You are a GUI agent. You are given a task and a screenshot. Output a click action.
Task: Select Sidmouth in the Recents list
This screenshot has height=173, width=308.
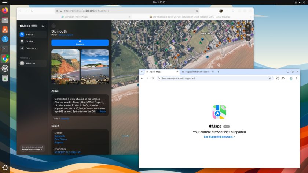point(33,63)
